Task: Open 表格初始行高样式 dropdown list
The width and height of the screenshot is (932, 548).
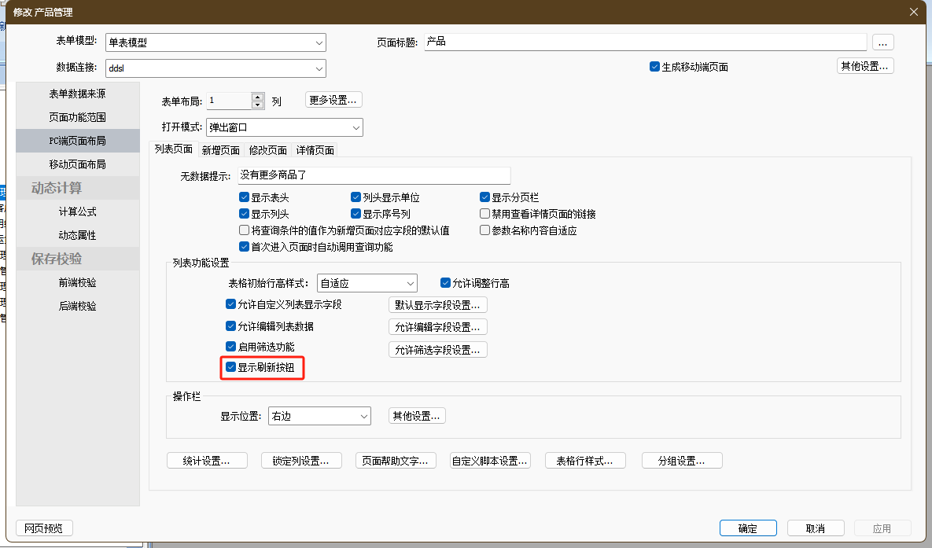Action: pos(411,283)
